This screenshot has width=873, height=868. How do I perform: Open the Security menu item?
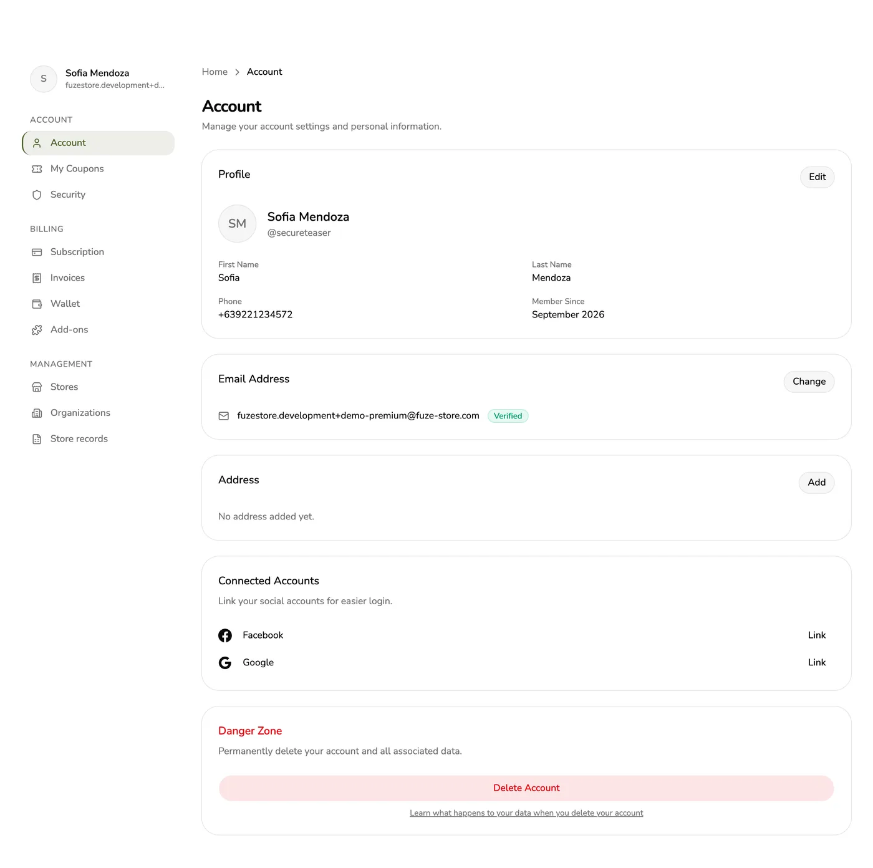pos(99,195)
